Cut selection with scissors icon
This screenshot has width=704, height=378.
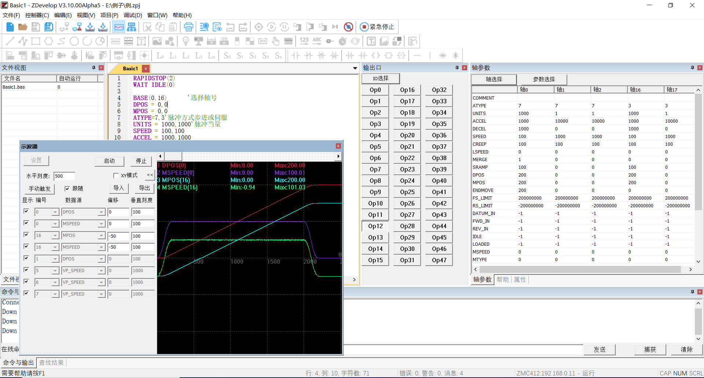click(x=147, y=27)
